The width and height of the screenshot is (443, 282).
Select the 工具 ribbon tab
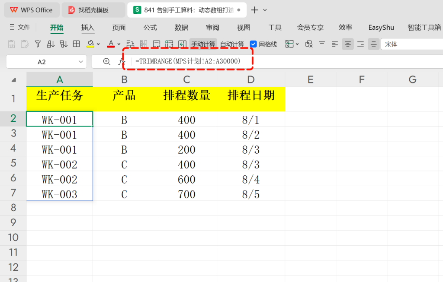pos(275,27)
